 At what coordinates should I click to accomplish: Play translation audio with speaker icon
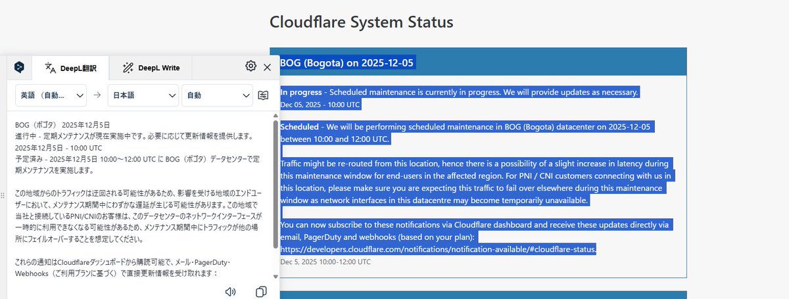230,291
